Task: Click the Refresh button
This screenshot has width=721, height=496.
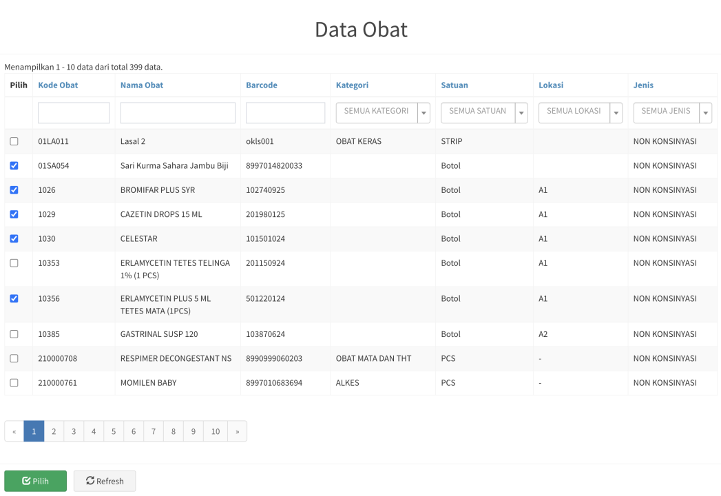Action: point(105,481)
